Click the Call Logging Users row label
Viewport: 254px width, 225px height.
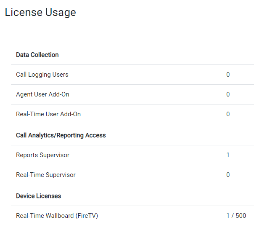(42, 75)
